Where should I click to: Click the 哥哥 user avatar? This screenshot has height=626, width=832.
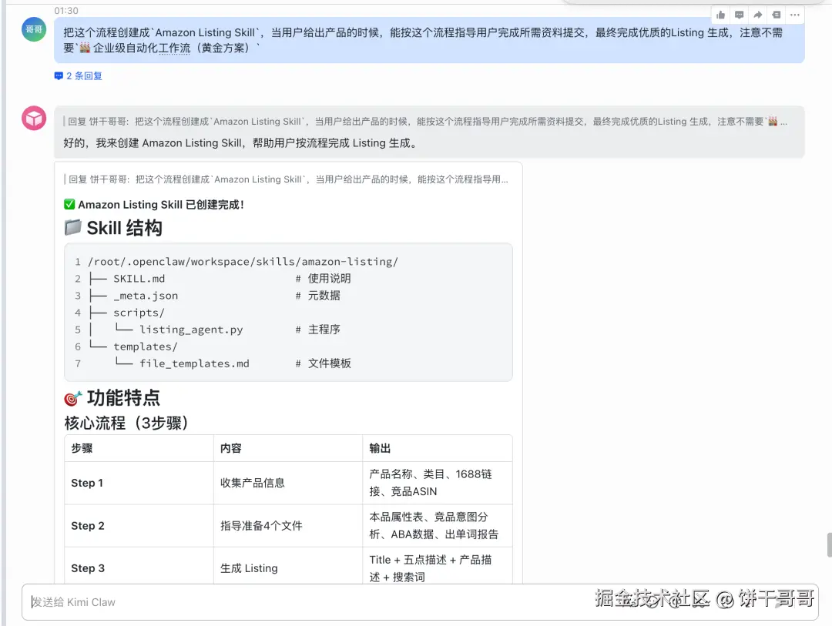34,29
